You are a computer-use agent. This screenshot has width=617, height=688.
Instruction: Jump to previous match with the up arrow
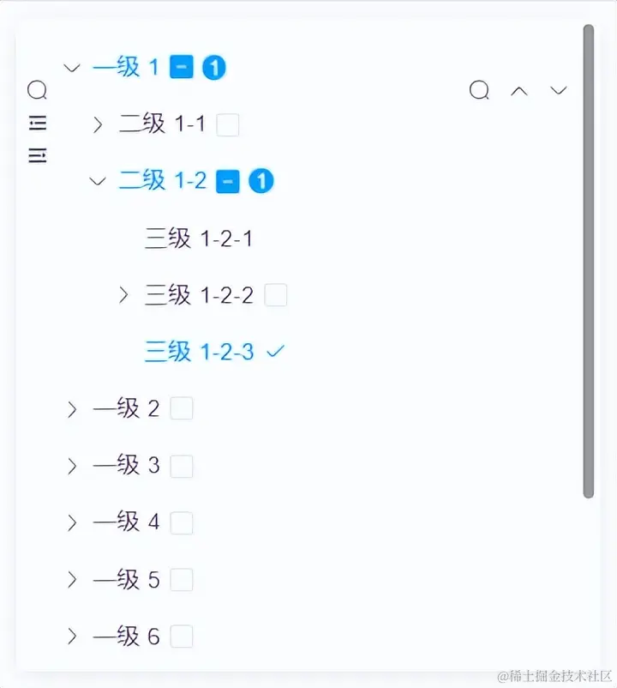pos(519,90)
